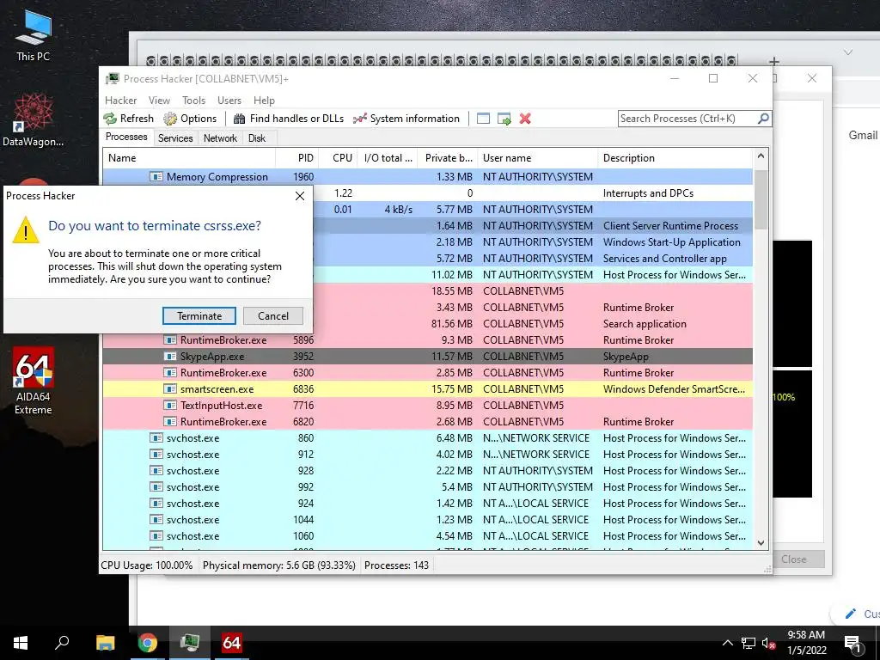Click AIDA64 taskbar icon
This screenshot has width=880, height=660.
pos(231,643)
